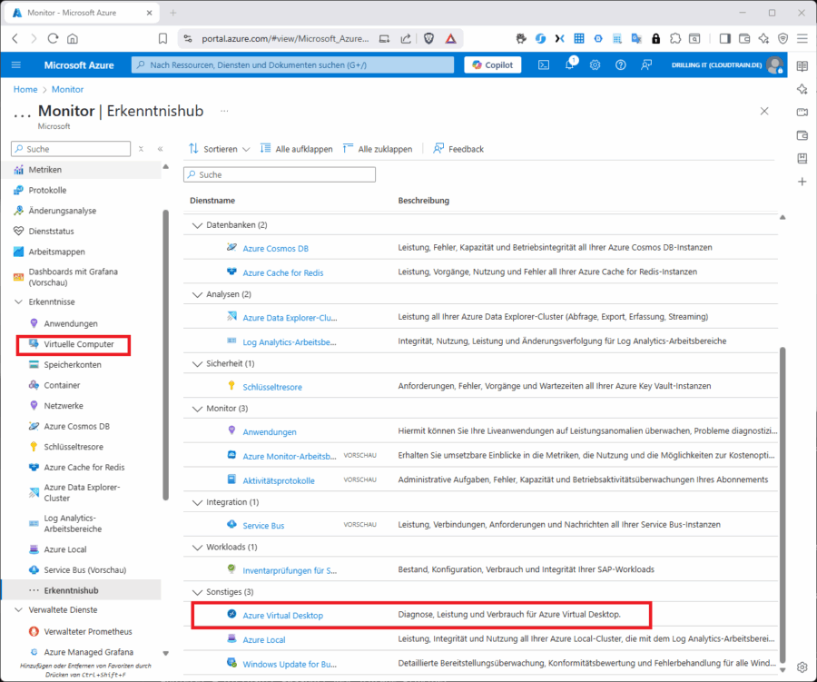Click Alle aufklappen
817x682 pixels.
(297, 149)
